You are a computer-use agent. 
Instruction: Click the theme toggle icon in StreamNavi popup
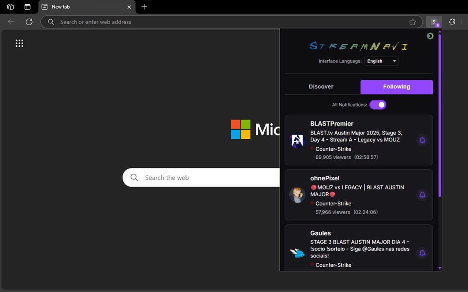tap(430, 36)
